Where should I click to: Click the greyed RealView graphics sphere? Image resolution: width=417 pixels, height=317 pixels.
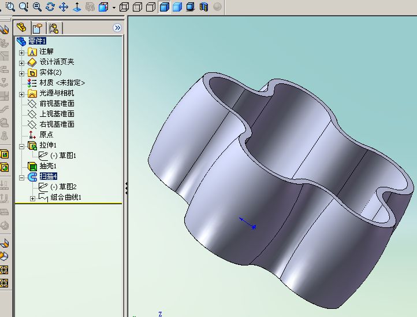[217, 7]
